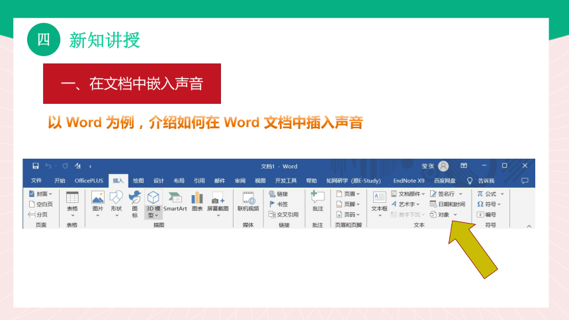The width and height of the screenshot is (569, 320).
Task: Switch to the 绘图 tab
Action: click(x=138, y=180)
